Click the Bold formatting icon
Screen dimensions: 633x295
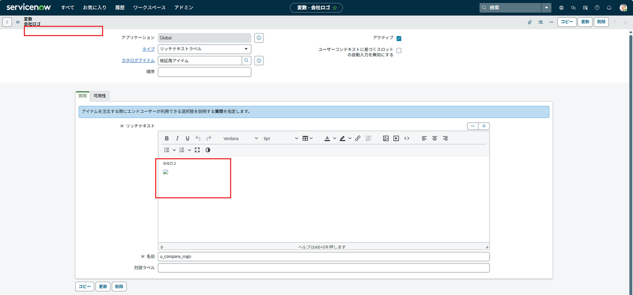click(167, 138)
